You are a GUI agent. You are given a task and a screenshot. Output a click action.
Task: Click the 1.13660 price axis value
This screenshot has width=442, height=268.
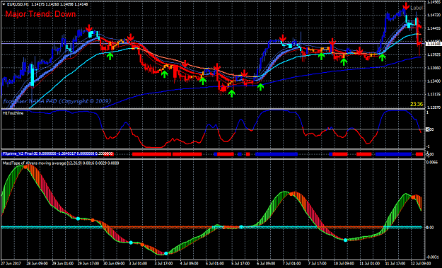(x=433, y=68)
